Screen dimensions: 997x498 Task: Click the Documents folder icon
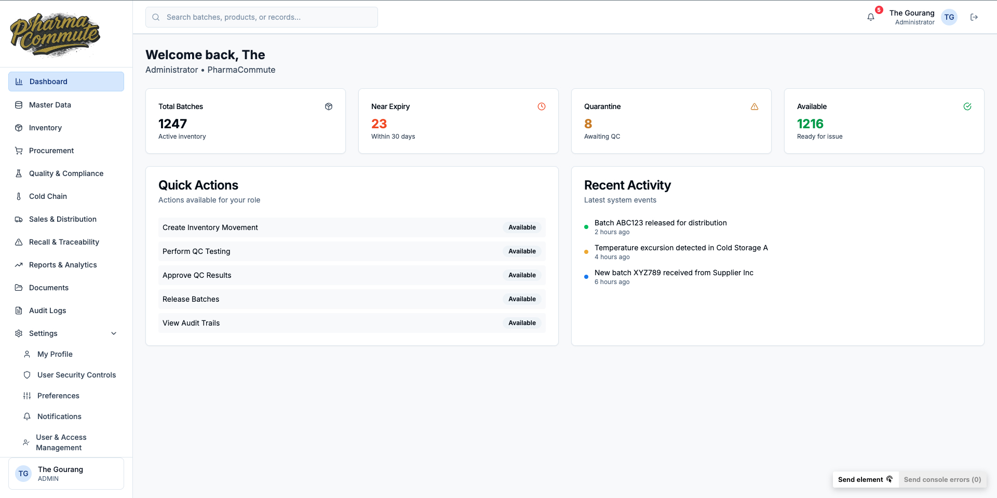click(19, 288)
